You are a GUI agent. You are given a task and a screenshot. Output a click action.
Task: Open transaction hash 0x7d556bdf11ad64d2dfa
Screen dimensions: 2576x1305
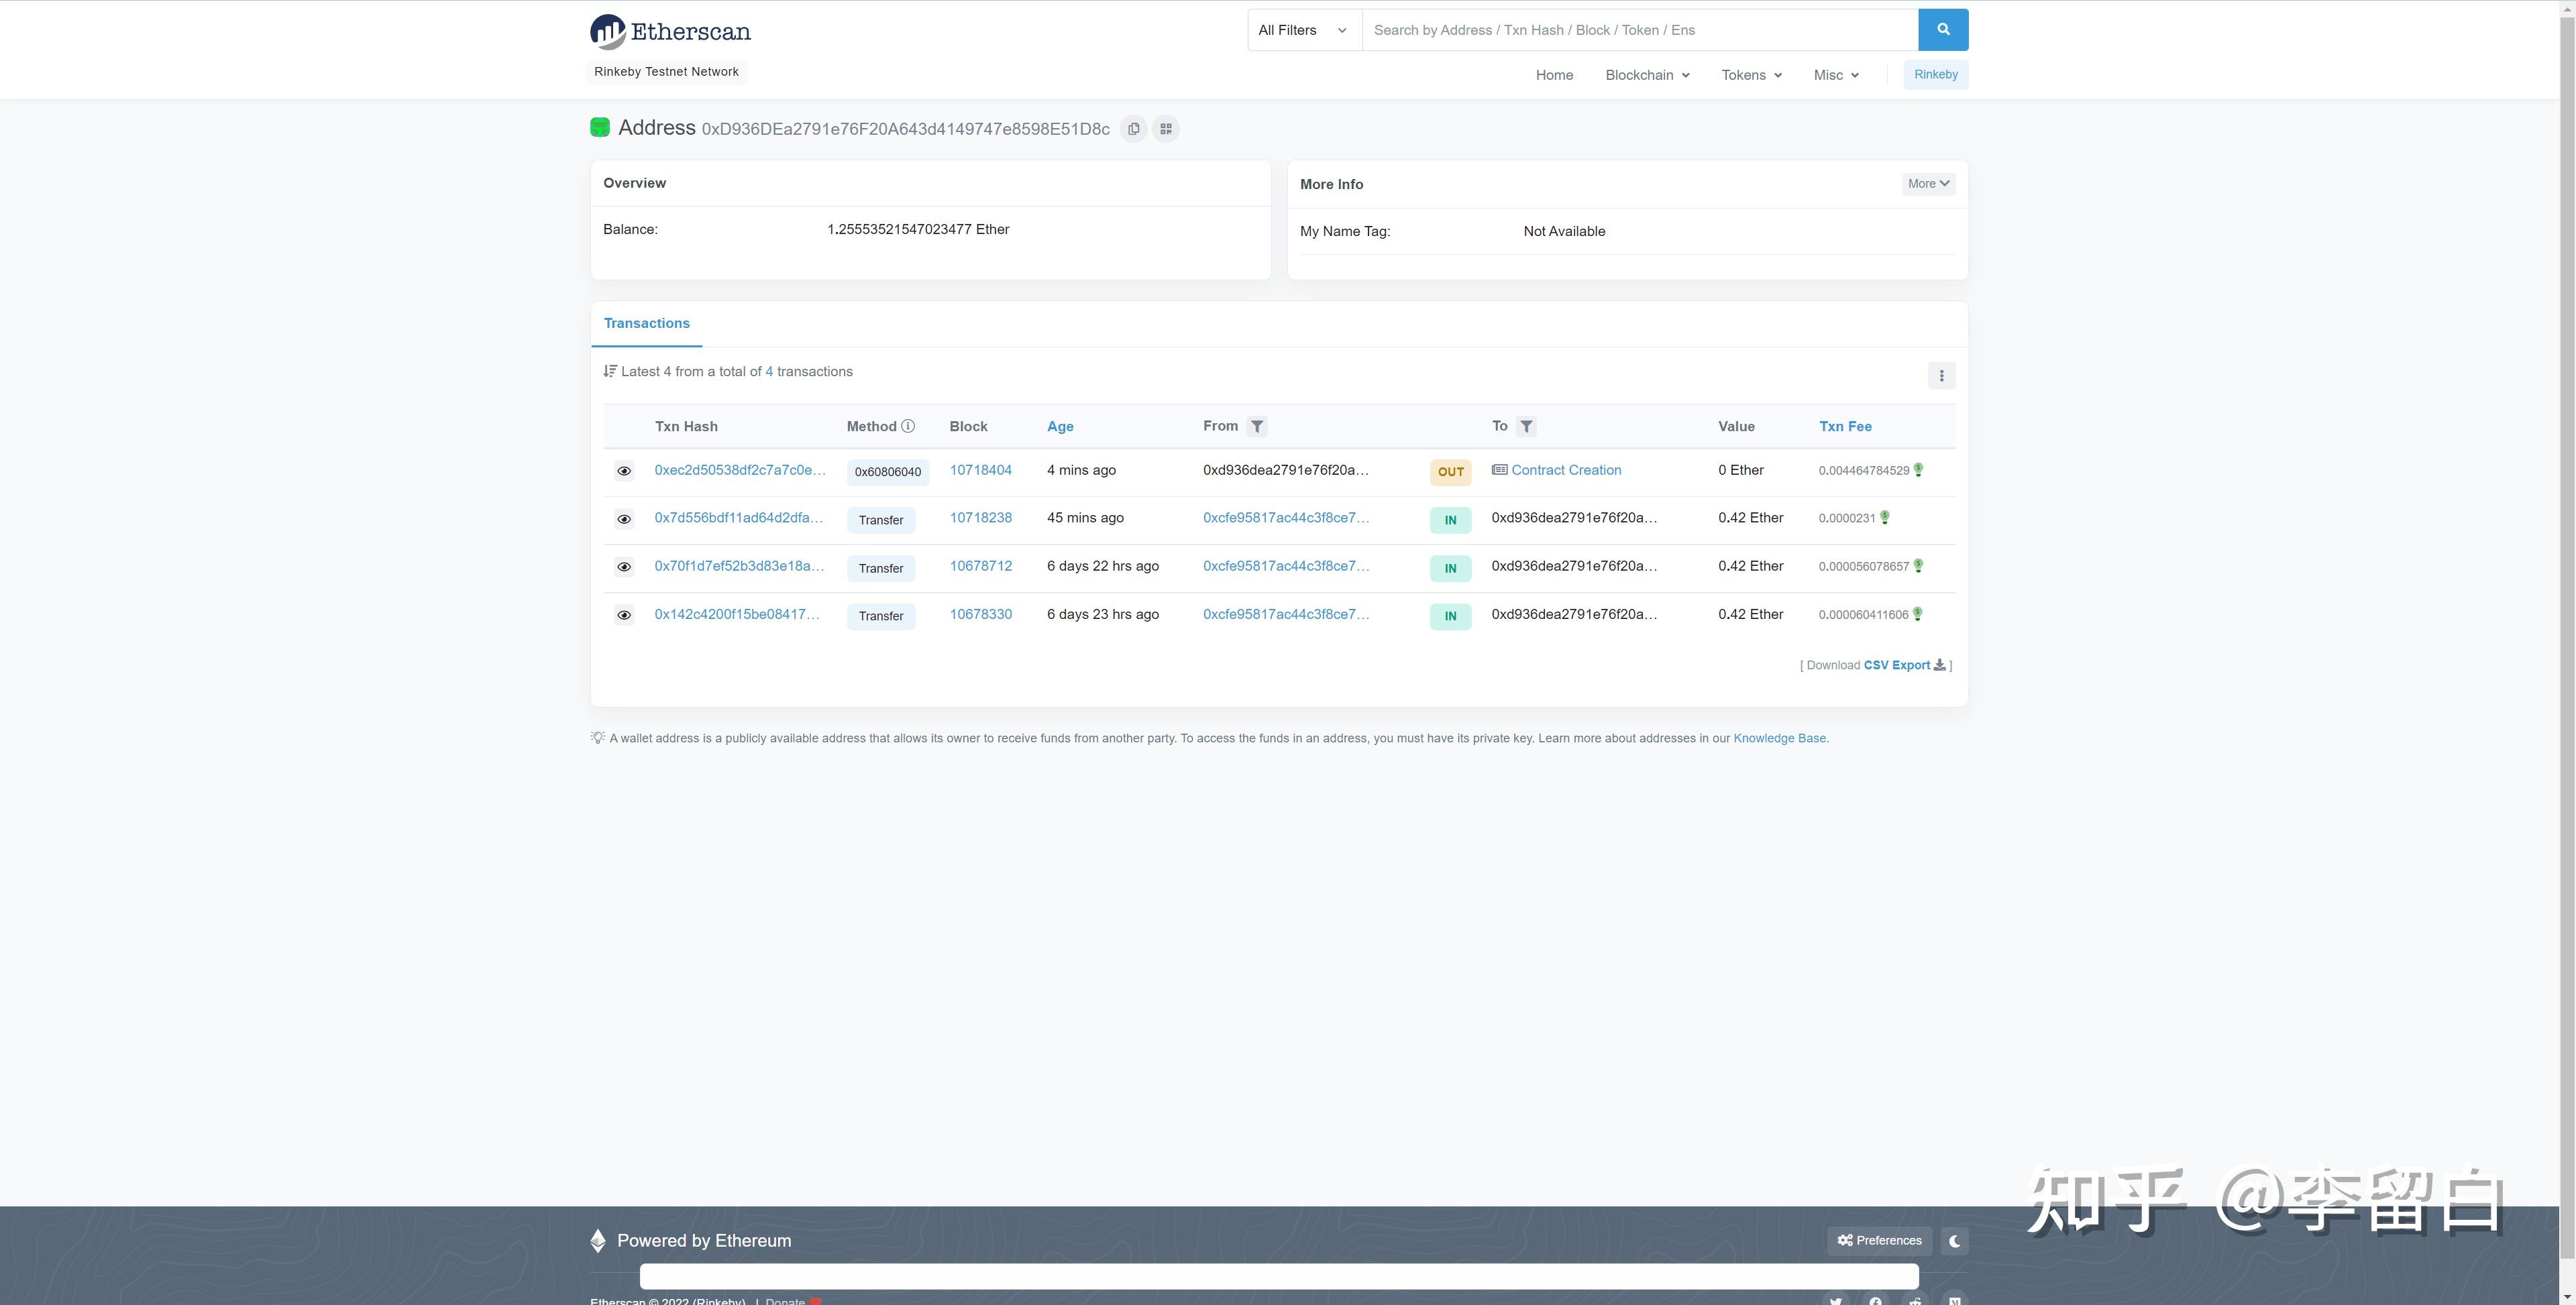pos(738,518)
